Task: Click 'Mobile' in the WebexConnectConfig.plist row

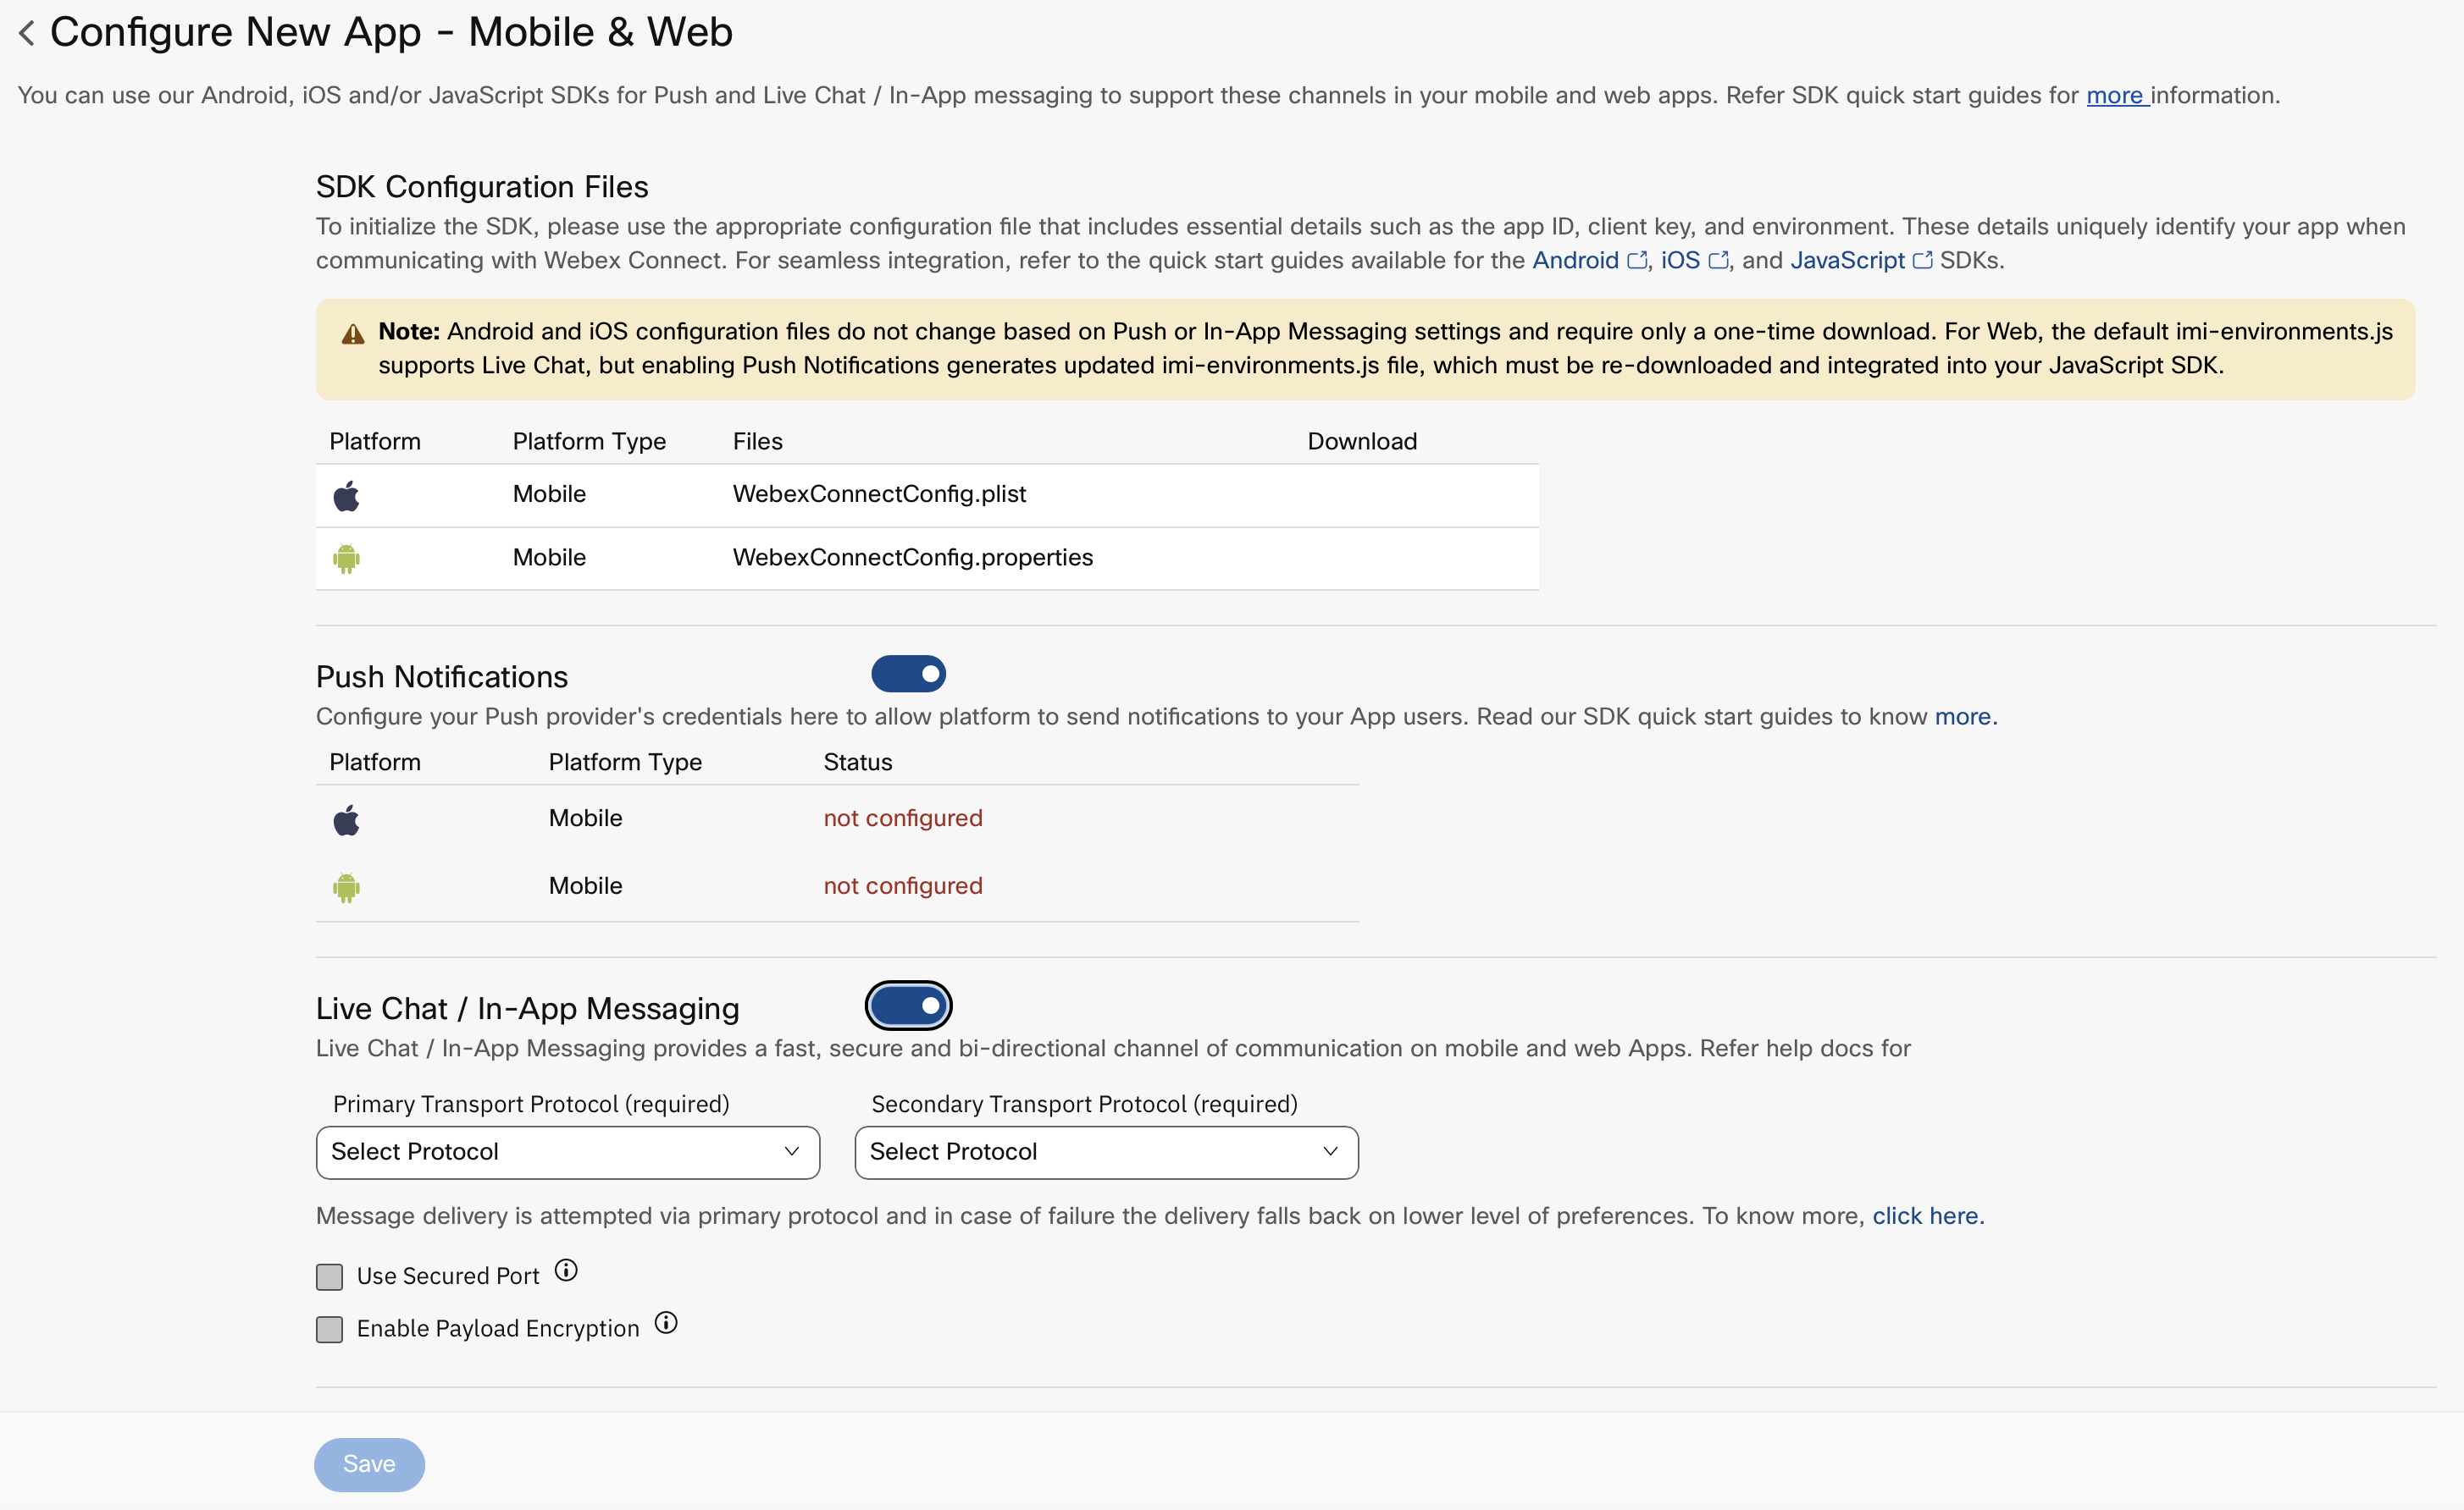Action: tap(549, 493)
